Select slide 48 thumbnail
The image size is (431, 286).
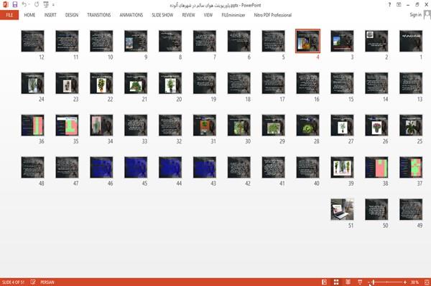[x=33, y=167]
